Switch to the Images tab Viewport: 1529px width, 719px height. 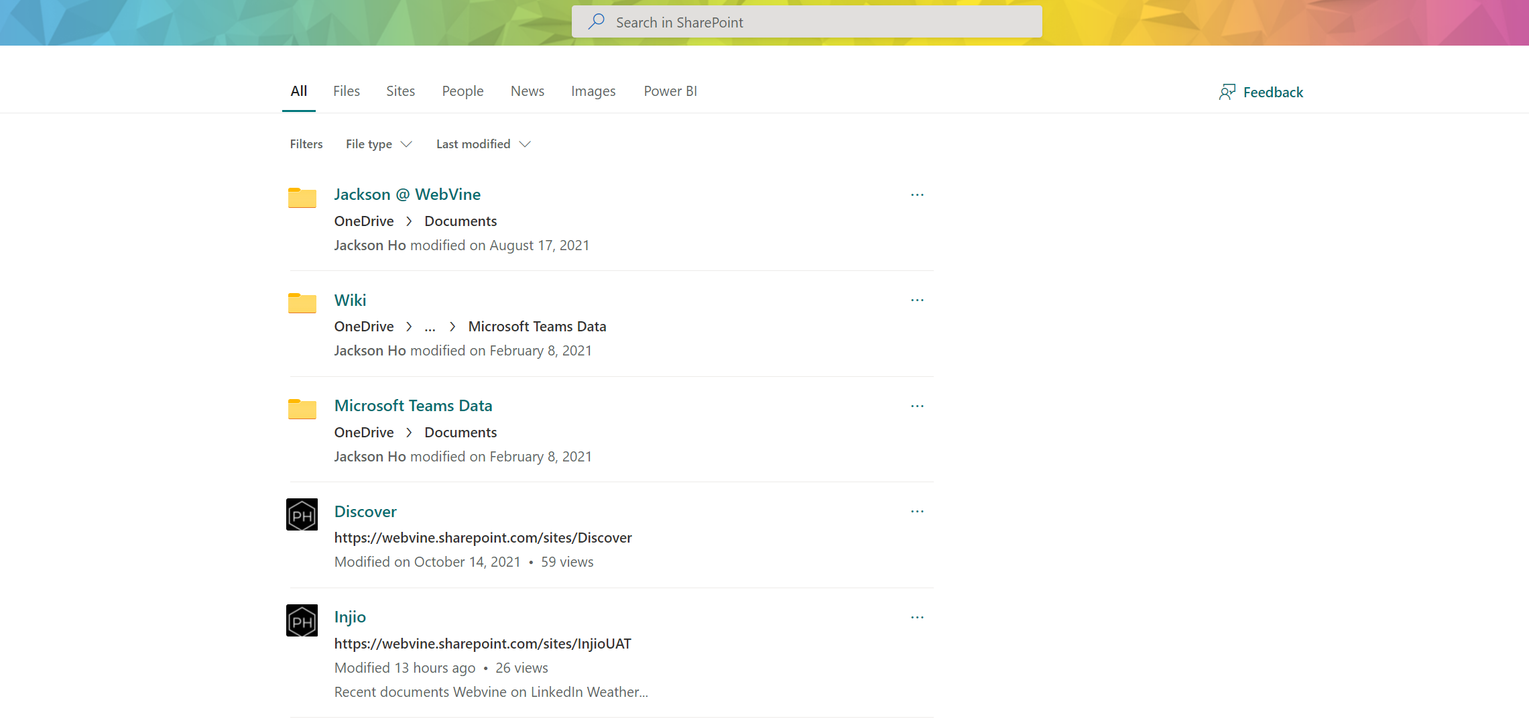pos(593,91)
